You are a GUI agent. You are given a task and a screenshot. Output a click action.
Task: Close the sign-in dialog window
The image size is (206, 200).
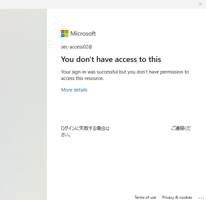click(x=200, y=4)
